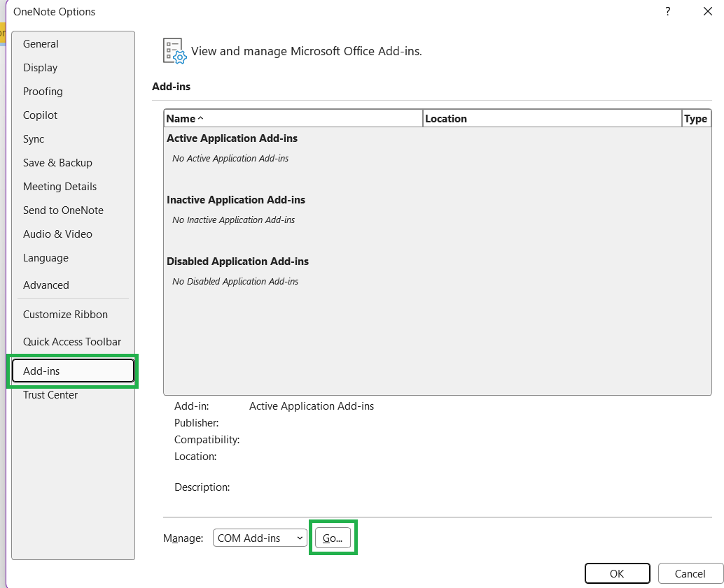Click the 'Publisher:' detail label
Screen dimensions: 724x588
(197, 423)
